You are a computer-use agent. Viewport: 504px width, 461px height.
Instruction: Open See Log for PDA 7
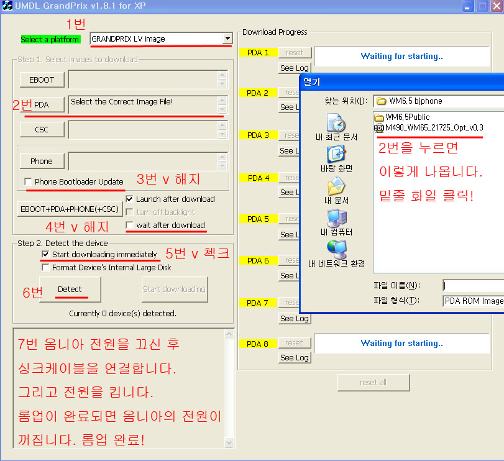295,318
